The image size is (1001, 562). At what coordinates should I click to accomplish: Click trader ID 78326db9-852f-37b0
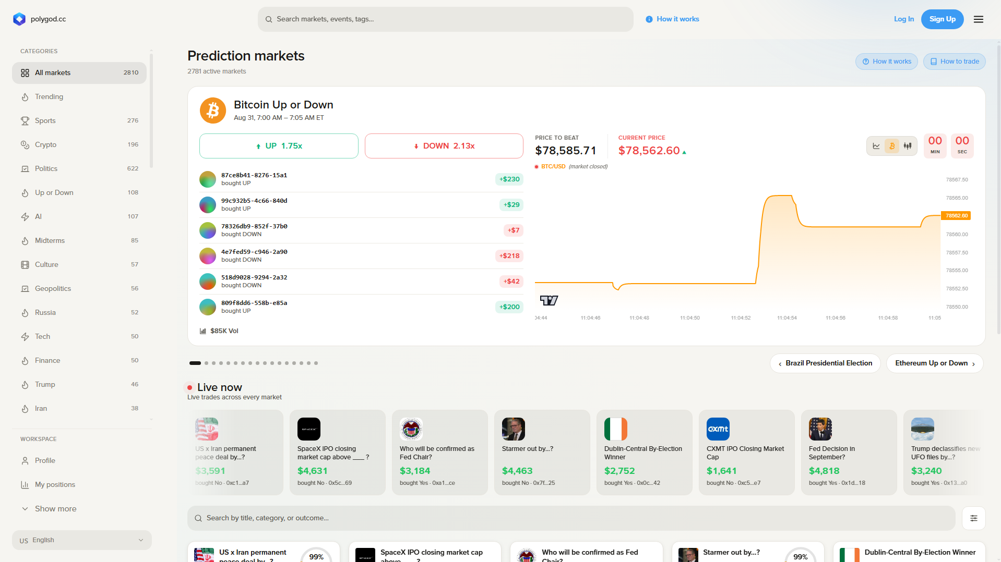tap(254, 226)
